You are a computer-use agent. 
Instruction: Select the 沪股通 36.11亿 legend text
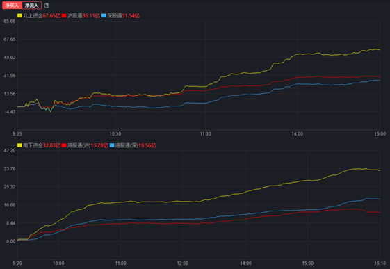tap(83, 16)
